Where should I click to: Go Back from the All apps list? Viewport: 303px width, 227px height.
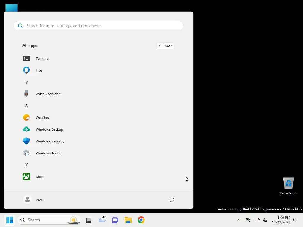pyautogui.click(x=165, y=46)
